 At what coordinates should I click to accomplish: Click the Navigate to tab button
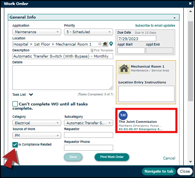tap(159, 171)
